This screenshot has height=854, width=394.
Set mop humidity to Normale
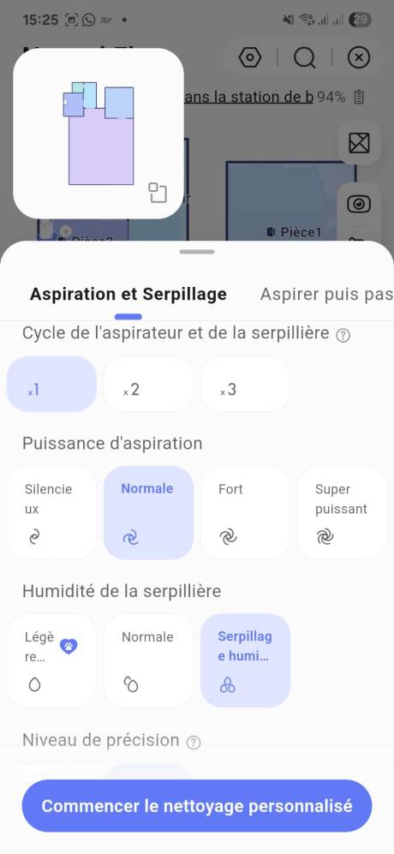(148, 660)
